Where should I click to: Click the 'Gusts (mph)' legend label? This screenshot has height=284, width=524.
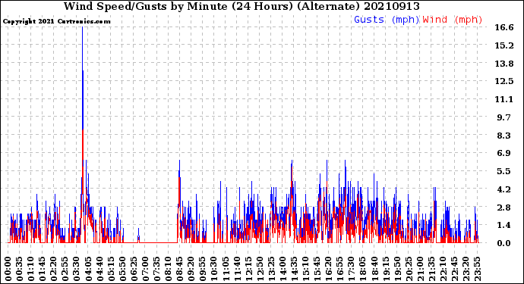coord(387,20)
